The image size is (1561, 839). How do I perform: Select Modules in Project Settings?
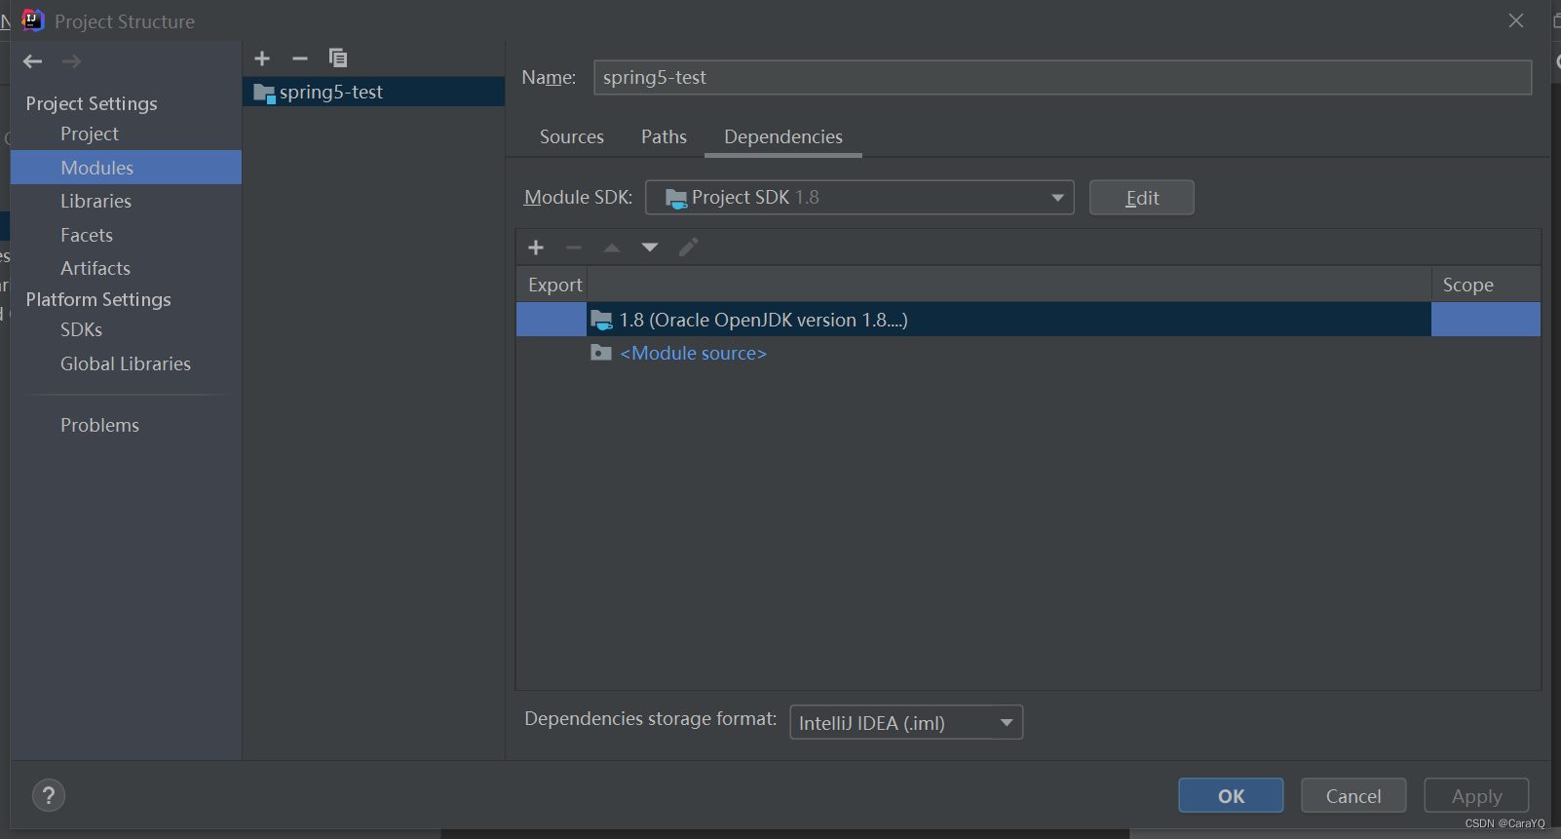click(x=127, y=168)
